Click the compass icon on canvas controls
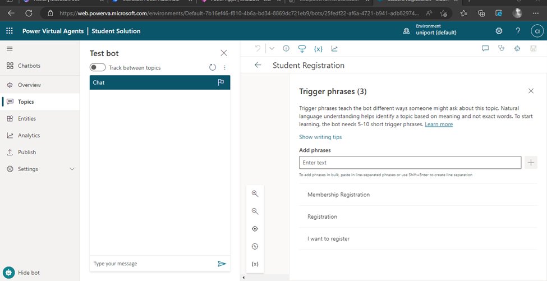This screenshot has width=547, height=281. tap(255, 246)
